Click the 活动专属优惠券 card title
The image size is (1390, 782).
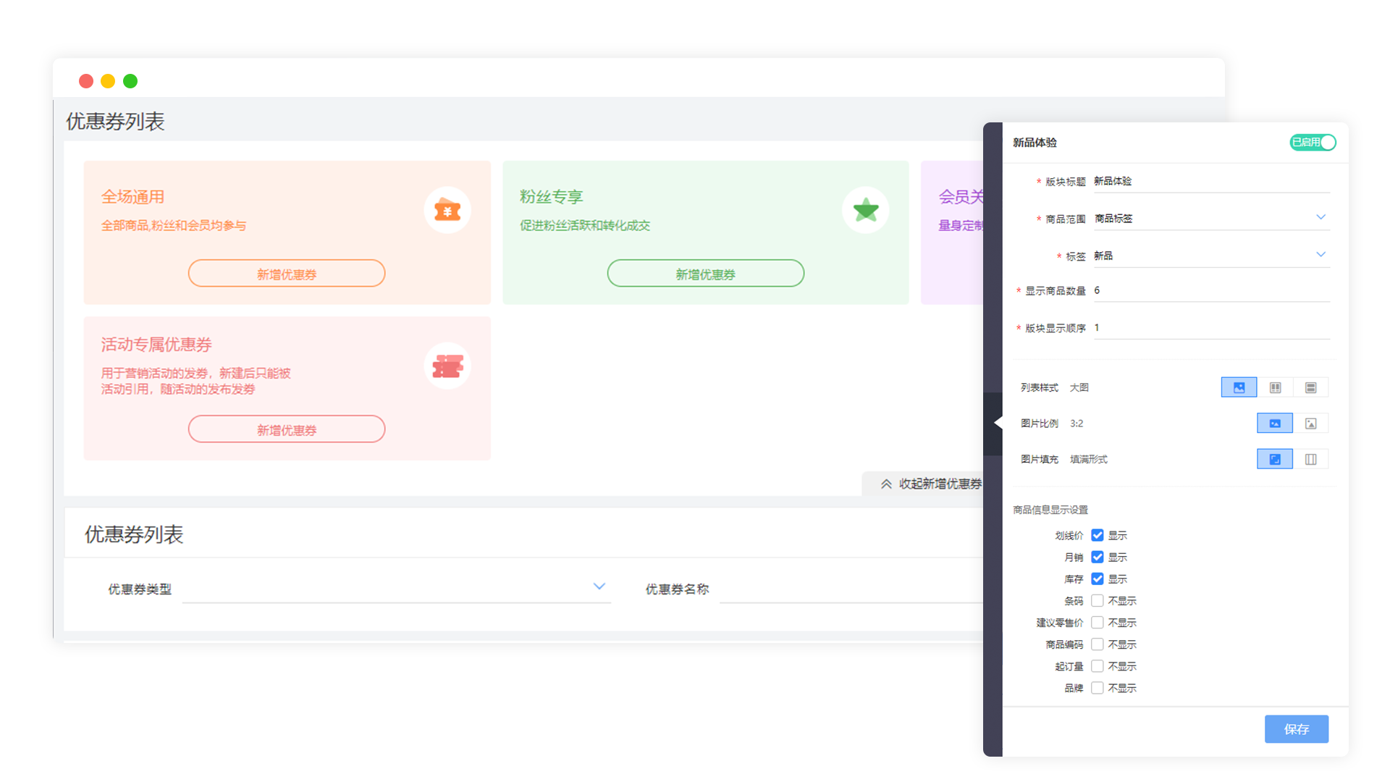(156, 345)
